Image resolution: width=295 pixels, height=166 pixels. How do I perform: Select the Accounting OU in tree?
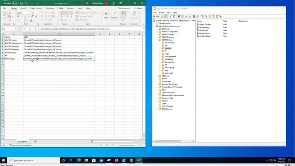[x=169, y=43]
